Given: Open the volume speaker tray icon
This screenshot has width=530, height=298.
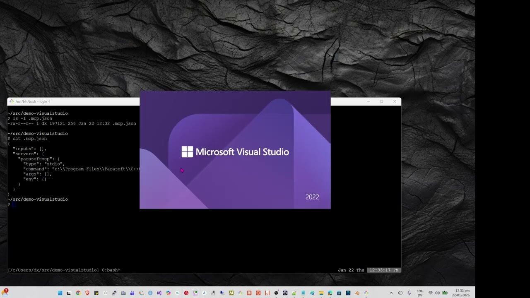Looking at the screenshot, I should [x=437, y=293].
